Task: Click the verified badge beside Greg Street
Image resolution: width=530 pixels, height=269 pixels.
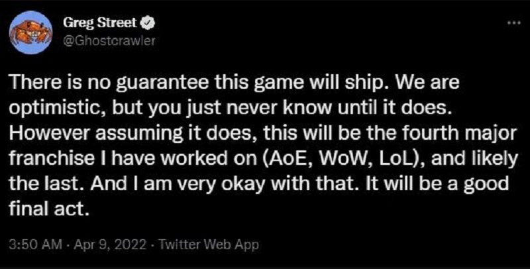Action: [150, 24]
